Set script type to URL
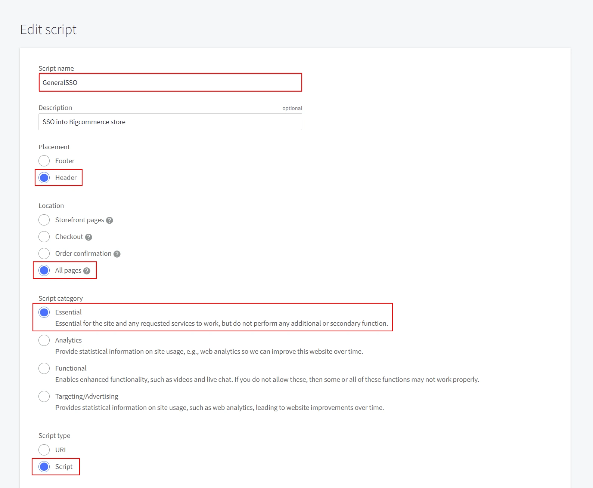The width and height of the screenshot is (593, 488). click(x=44, y=450)
